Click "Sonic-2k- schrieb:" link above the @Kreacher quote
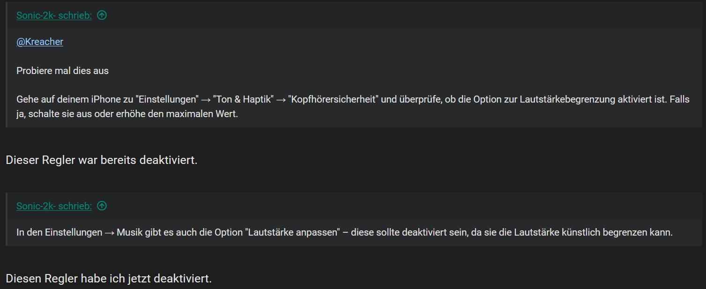706x289 pixels. (x=54, y=15)
